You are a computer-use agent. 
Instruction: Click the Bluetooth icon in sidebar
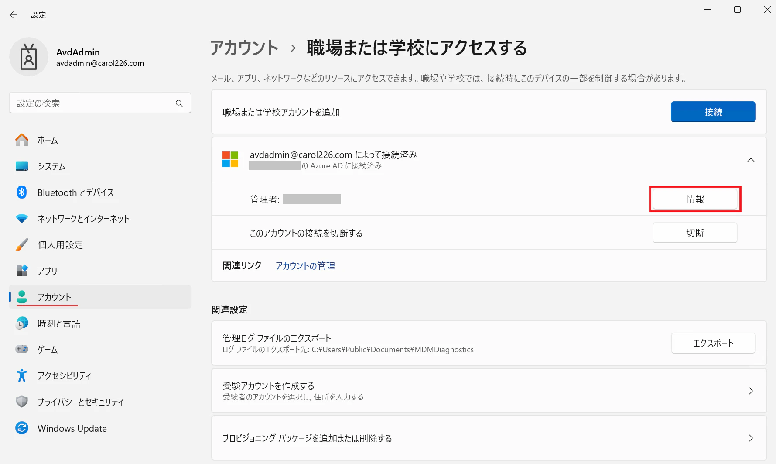(x=22, y=192)
